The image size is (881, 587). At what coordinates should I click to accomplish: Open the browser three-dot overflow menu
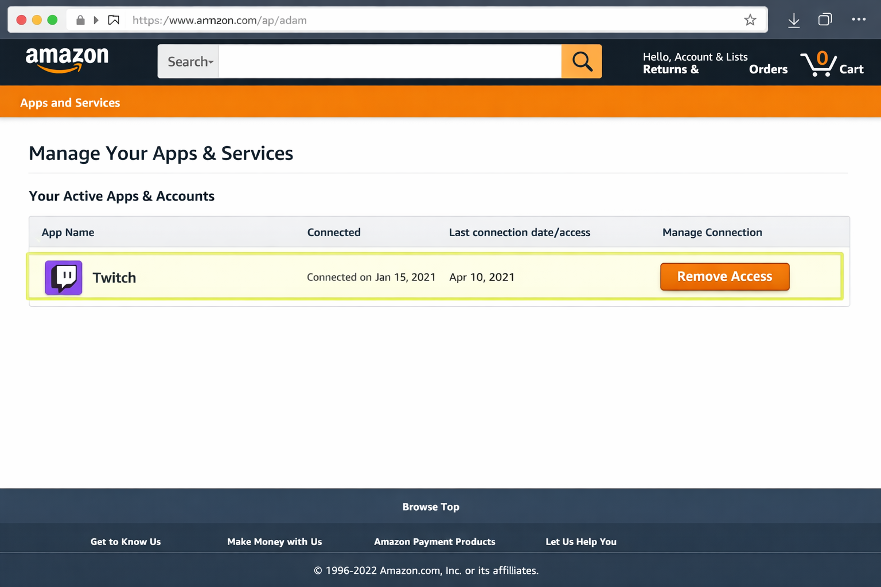859,19
